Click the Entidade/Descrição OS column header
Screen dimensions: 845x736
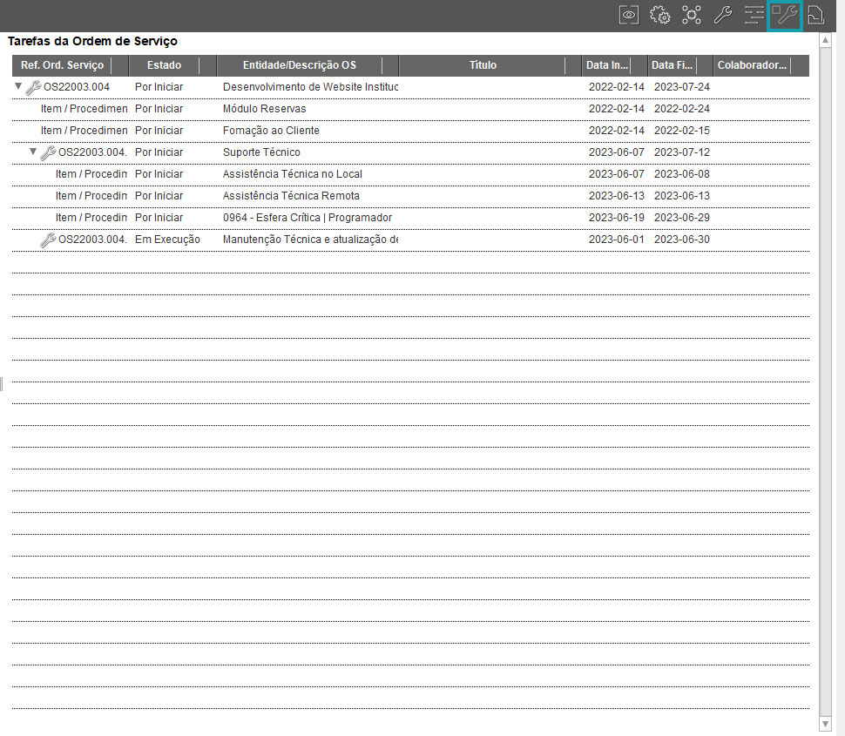[x=299, y=65]
